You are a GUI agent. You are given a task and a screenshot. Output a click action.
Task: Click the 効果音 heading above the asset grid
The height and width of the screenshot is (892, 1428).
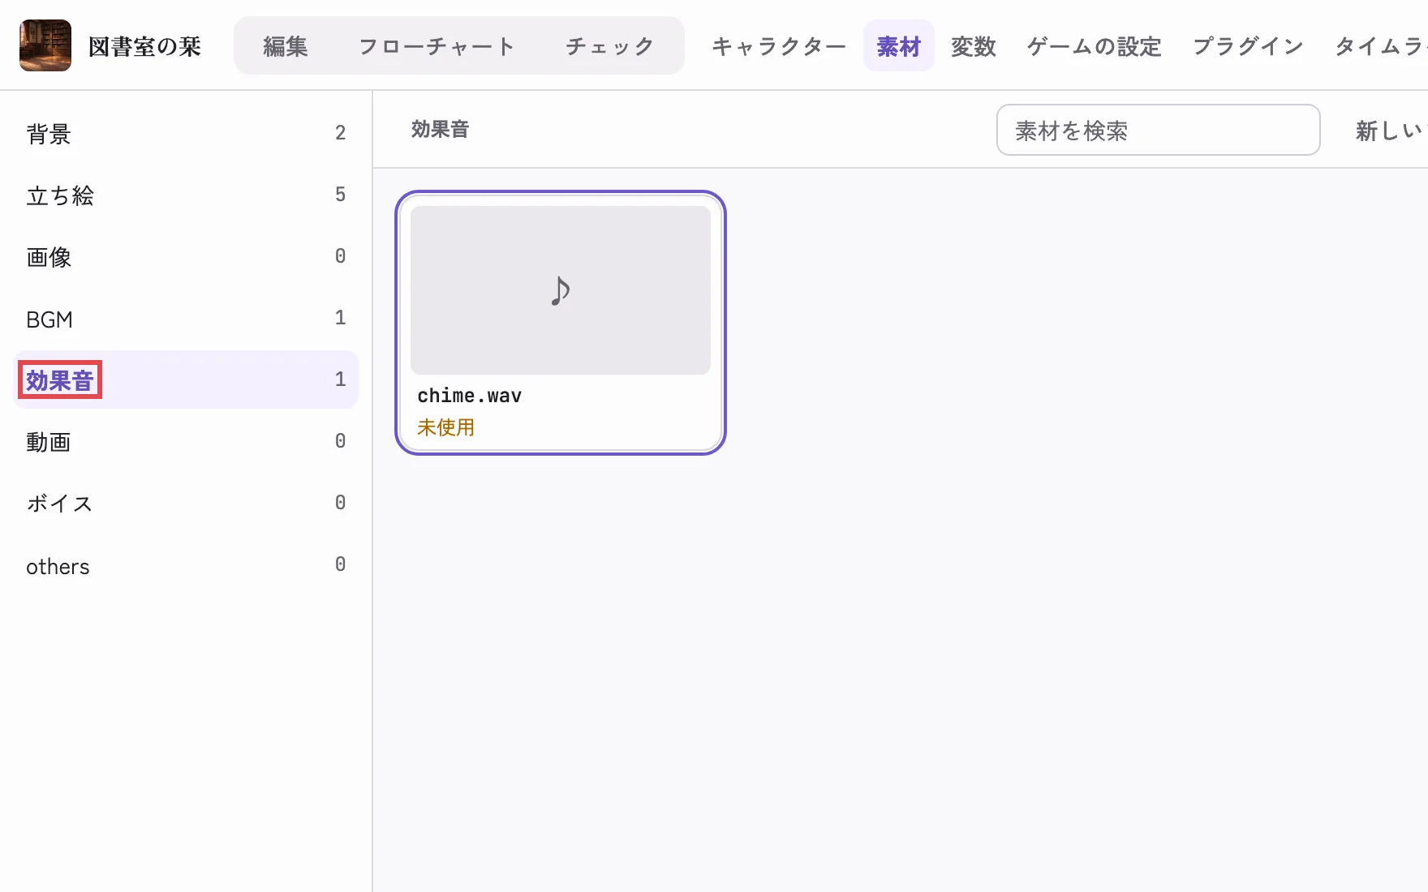tap(440, 129)
